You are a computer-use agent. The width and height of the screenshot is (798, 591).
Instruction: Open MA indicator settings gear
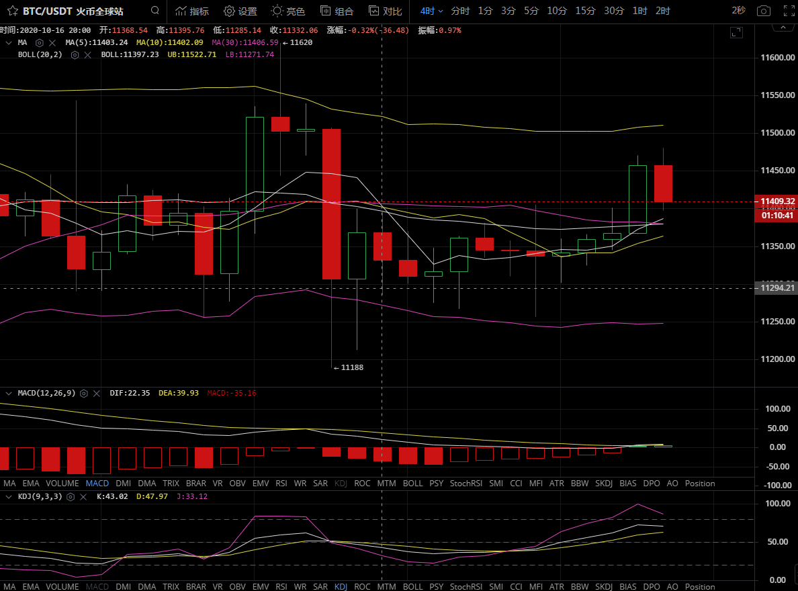pyautogui.click(x=40, y=42)
